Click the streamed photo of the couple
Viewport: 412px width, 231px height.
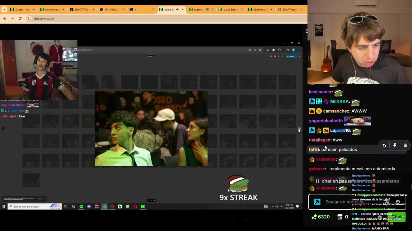point(151,128)
